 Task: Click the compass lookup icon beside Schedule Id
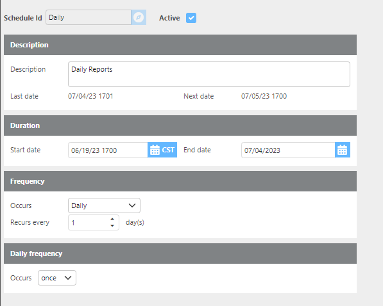[x=139, y=17]
